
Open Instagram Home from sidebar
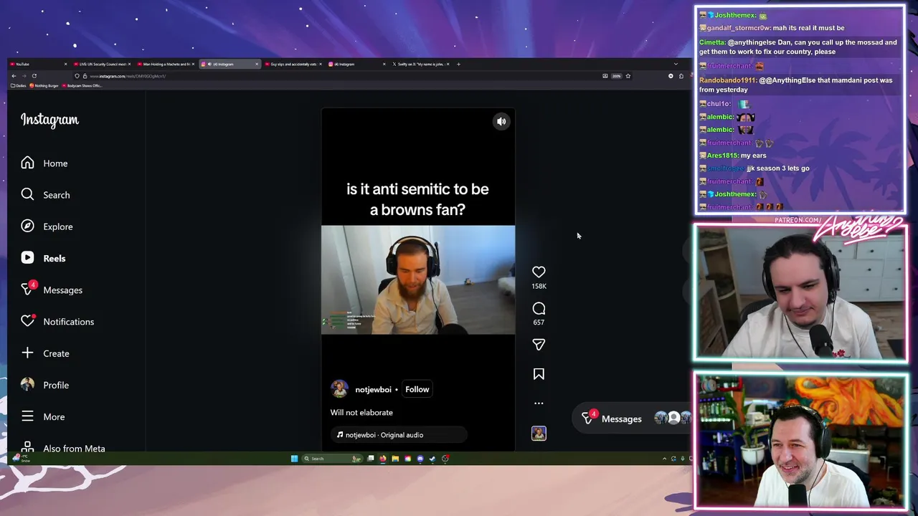point(44,163)
